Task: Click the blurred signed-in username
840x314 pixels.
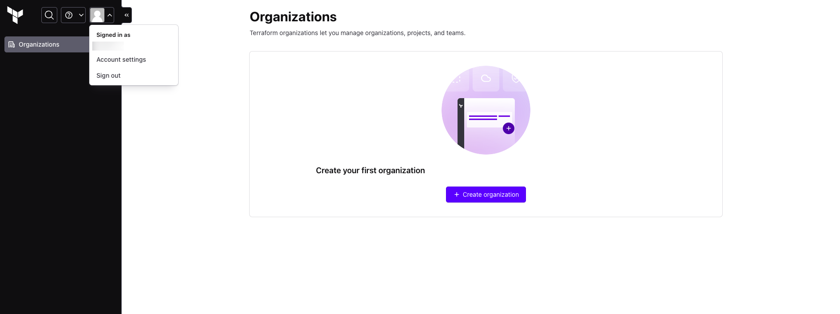Action: pos(108,46)
